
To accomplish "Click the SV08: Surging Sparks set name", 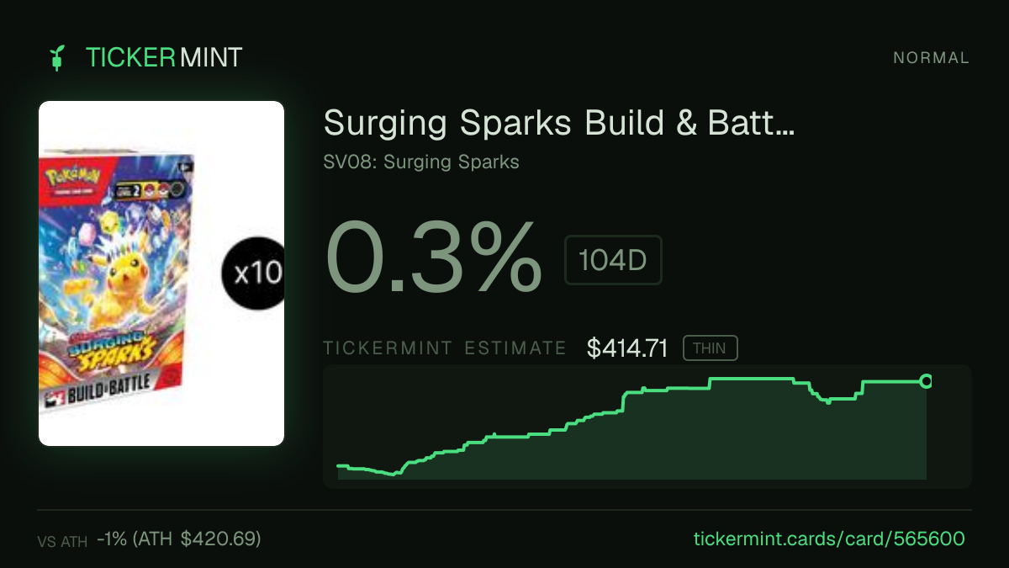I will click(421, 162).
